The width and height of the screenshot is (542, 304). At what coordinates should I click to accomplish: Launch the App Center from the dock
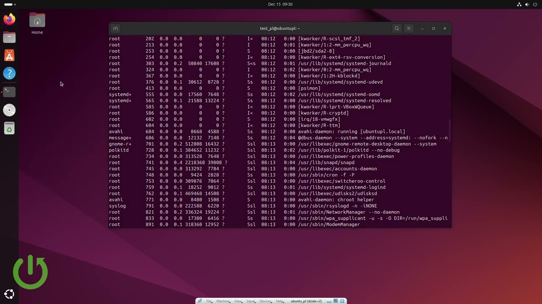click(x=9, y=55)
